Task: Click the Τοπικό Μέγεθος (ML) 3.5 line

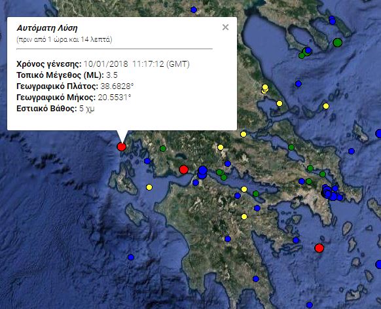Action: coord(67,75)
